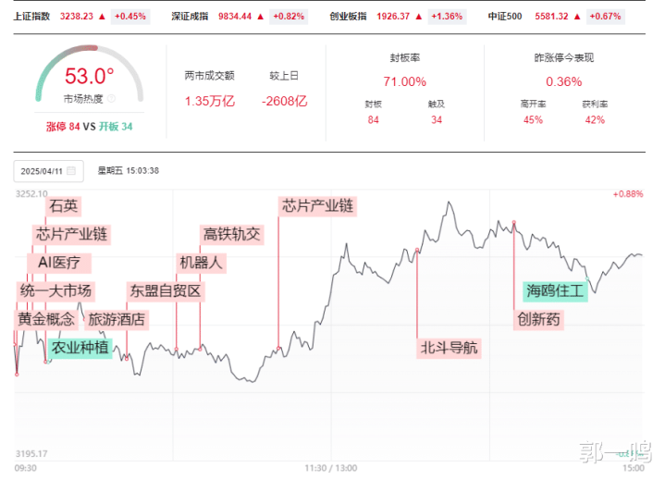Select the green 海鸥住工 tag
The height and width of the screenshot is (480, 665).
(x=555, y=291)
